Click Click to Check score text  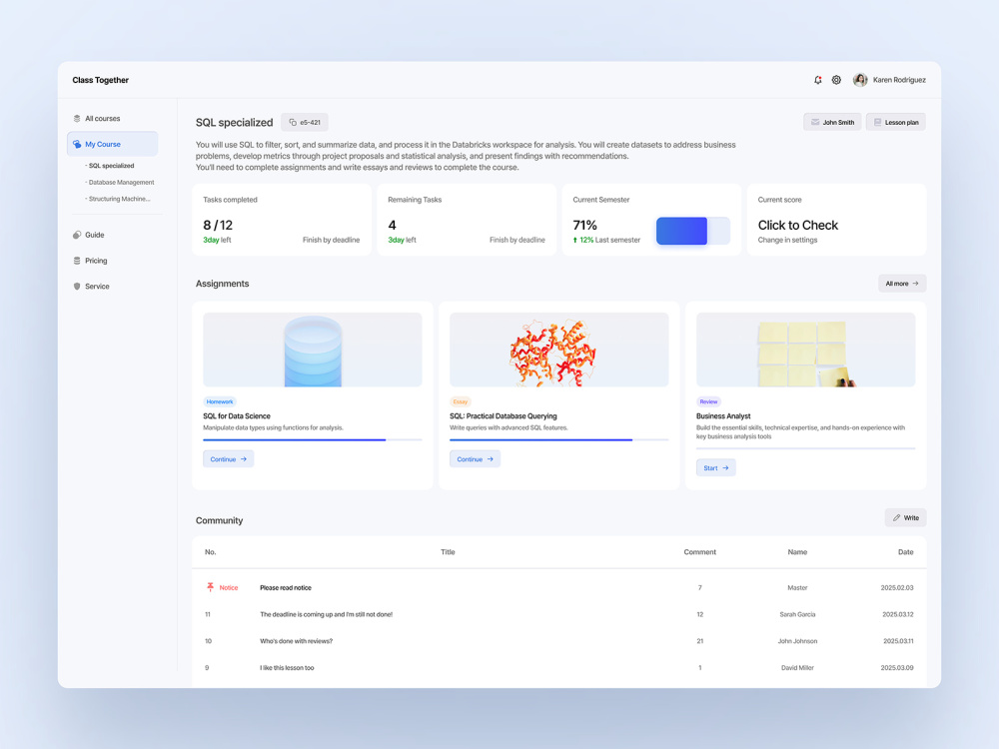797,226
